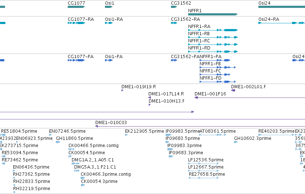Click the RH32219.5prime EST marker

point(14,192)
